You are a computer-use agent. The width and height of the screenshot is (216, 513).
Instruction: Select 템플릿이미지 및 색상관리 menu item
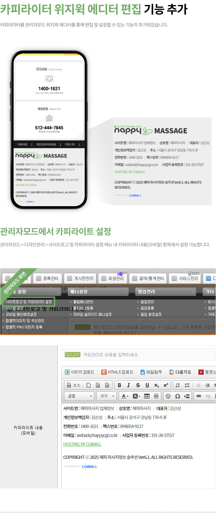25,321
